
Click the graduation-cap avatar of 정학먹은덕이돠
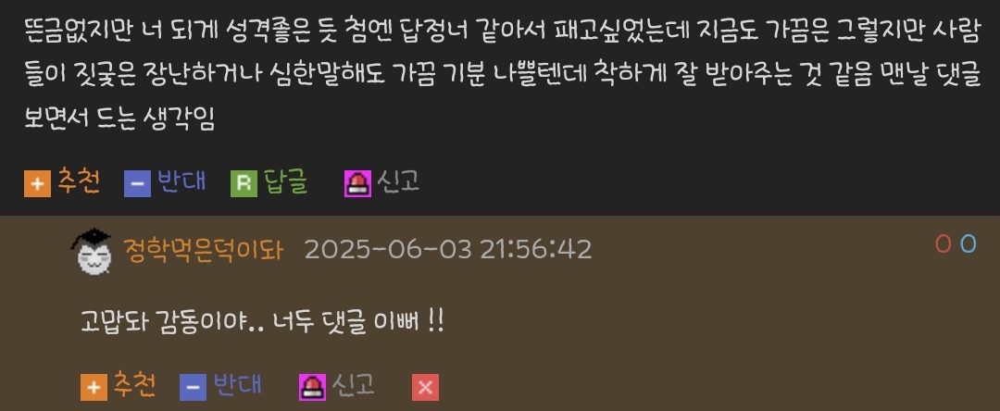point(91,251)
